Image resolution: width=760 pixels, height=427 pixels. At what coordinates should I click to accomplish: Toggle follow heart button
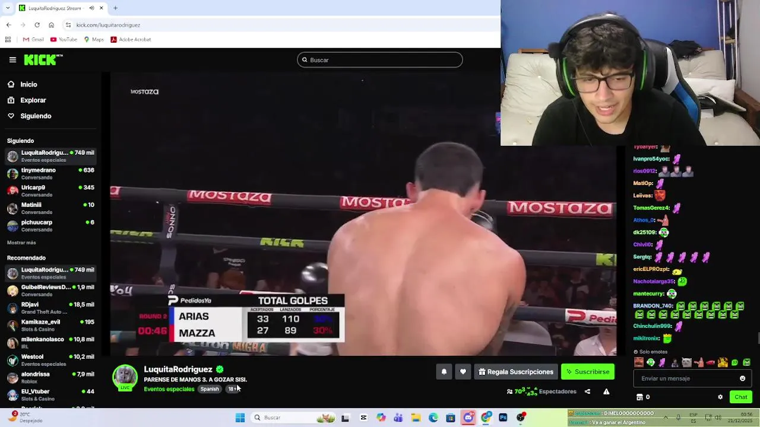(463, 372)
